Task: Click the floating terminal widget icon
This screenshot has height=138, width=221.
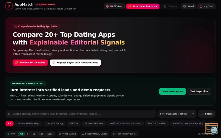Action: [212, 128]
